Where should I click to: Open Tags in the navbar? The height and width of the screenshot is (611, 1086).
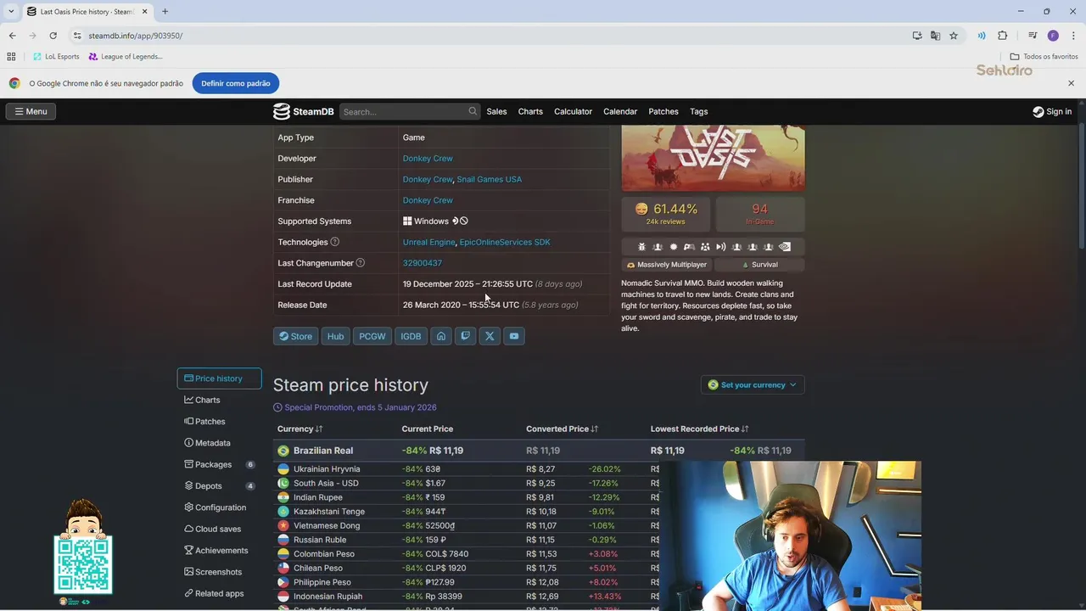(x=698, y=111)
